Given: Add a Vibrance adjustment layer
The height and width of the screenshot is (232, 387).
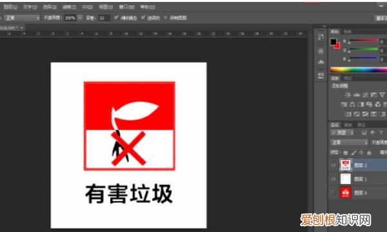Looking at the screenshot, I should click(x=382, y=95).
